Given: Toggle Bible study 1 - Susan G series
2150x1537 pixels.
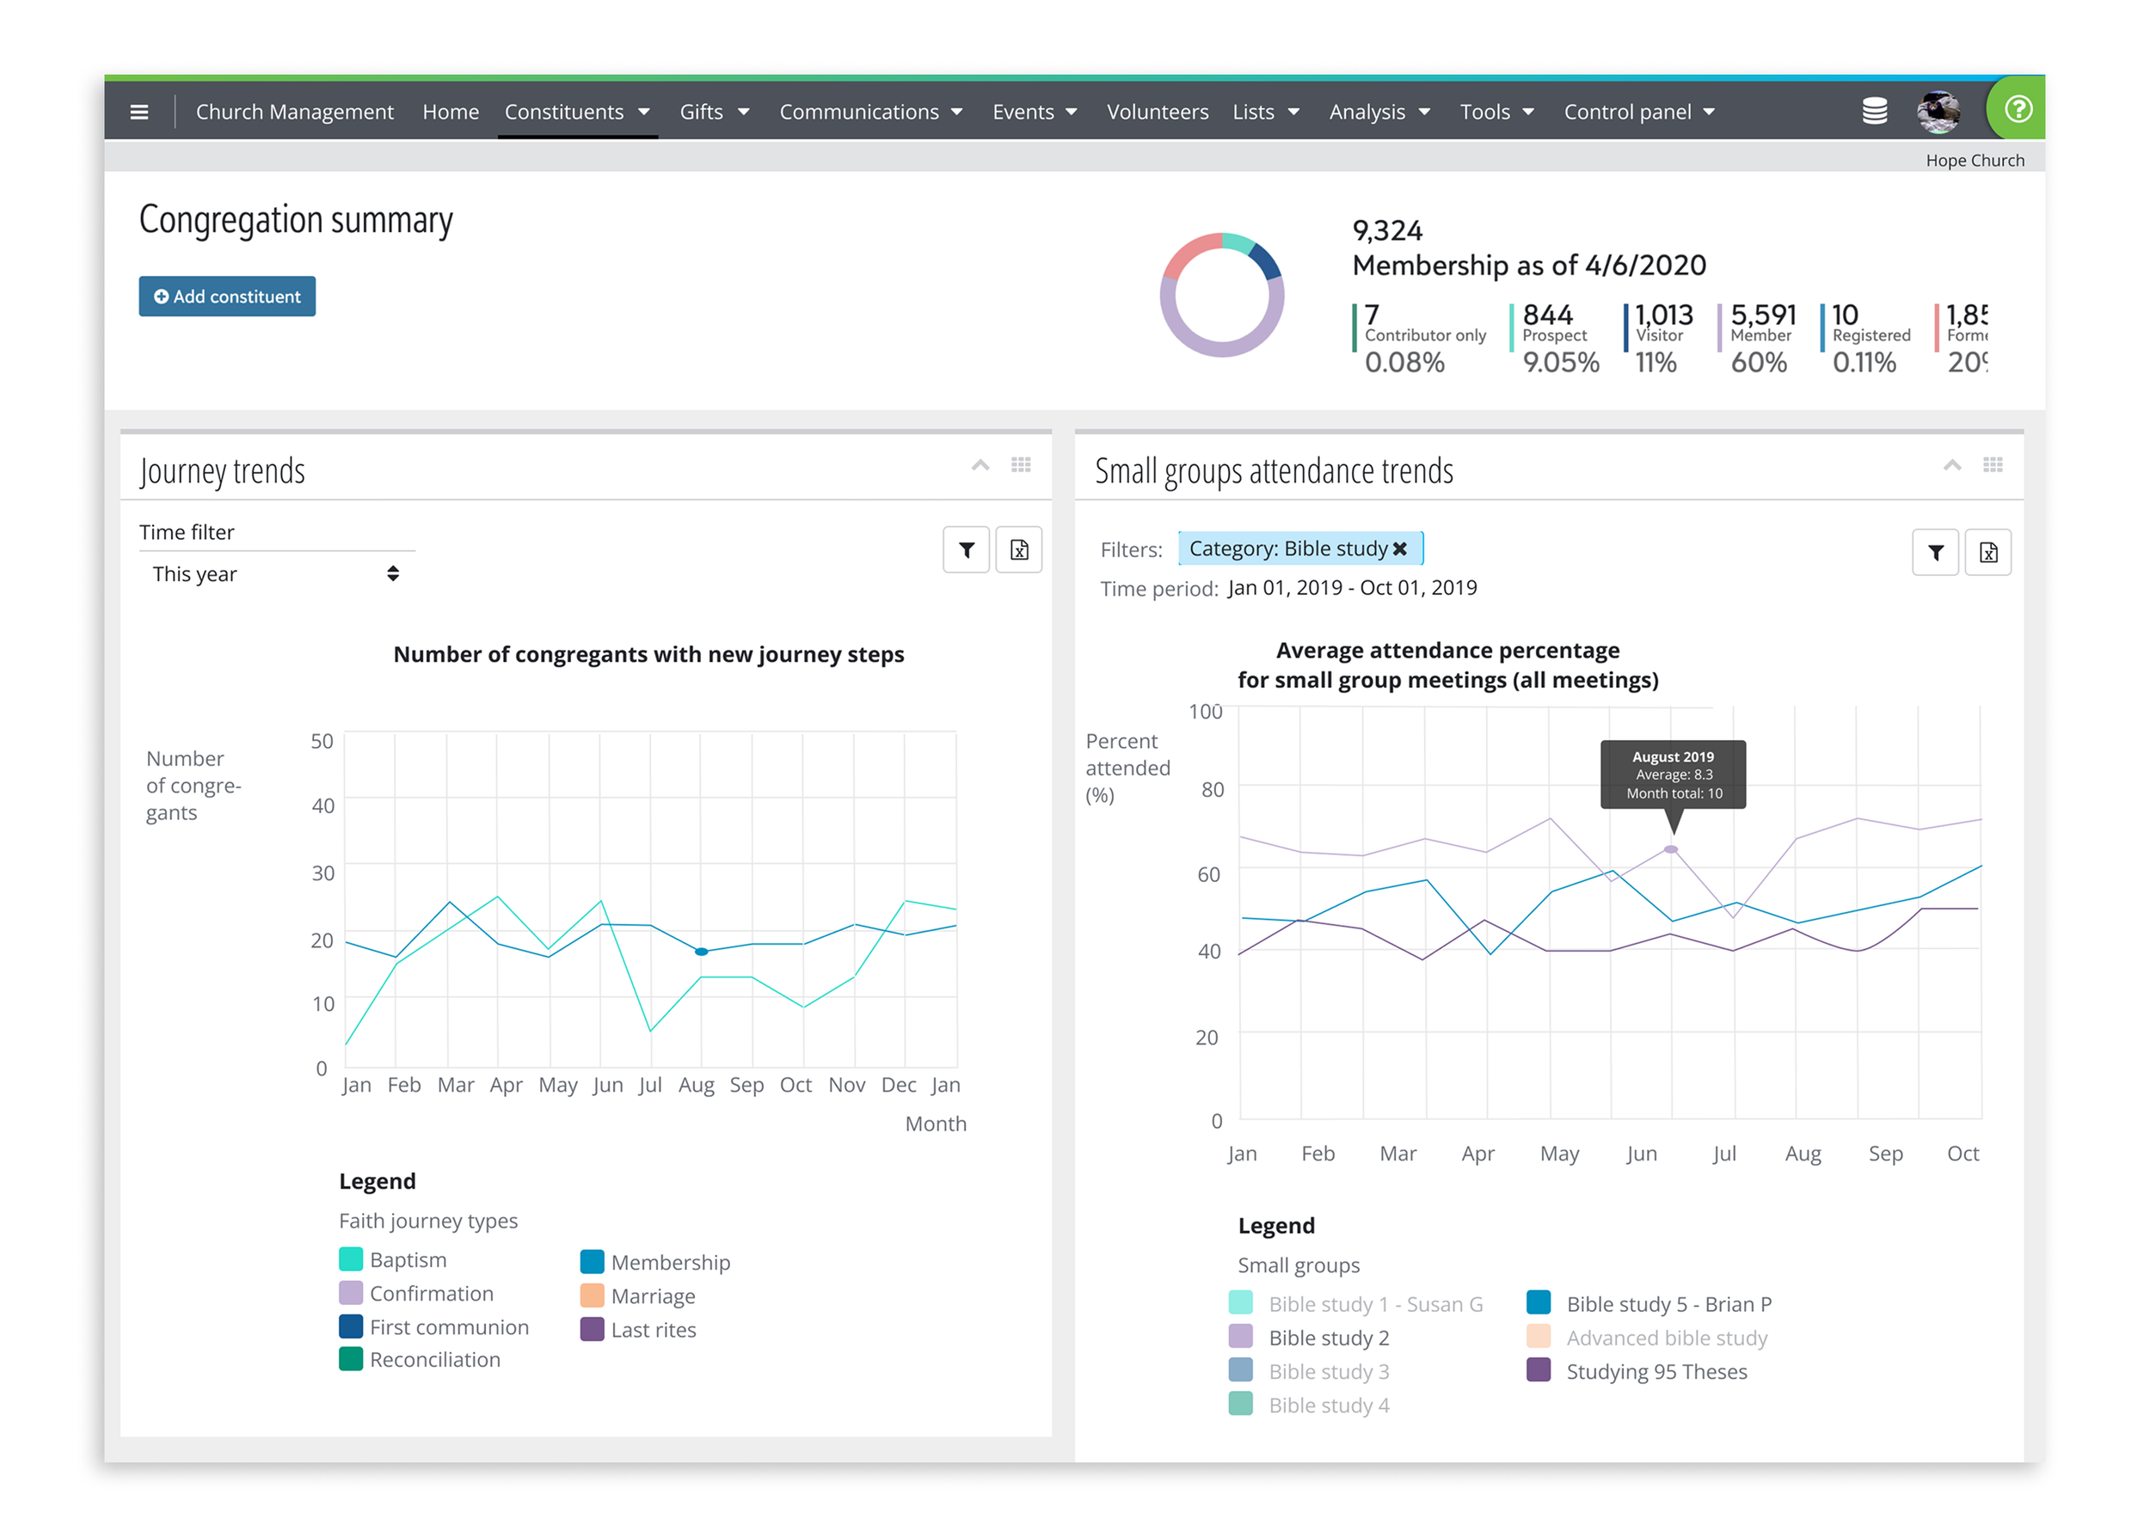Looking at the screenshot, I should point(1374,1304).
